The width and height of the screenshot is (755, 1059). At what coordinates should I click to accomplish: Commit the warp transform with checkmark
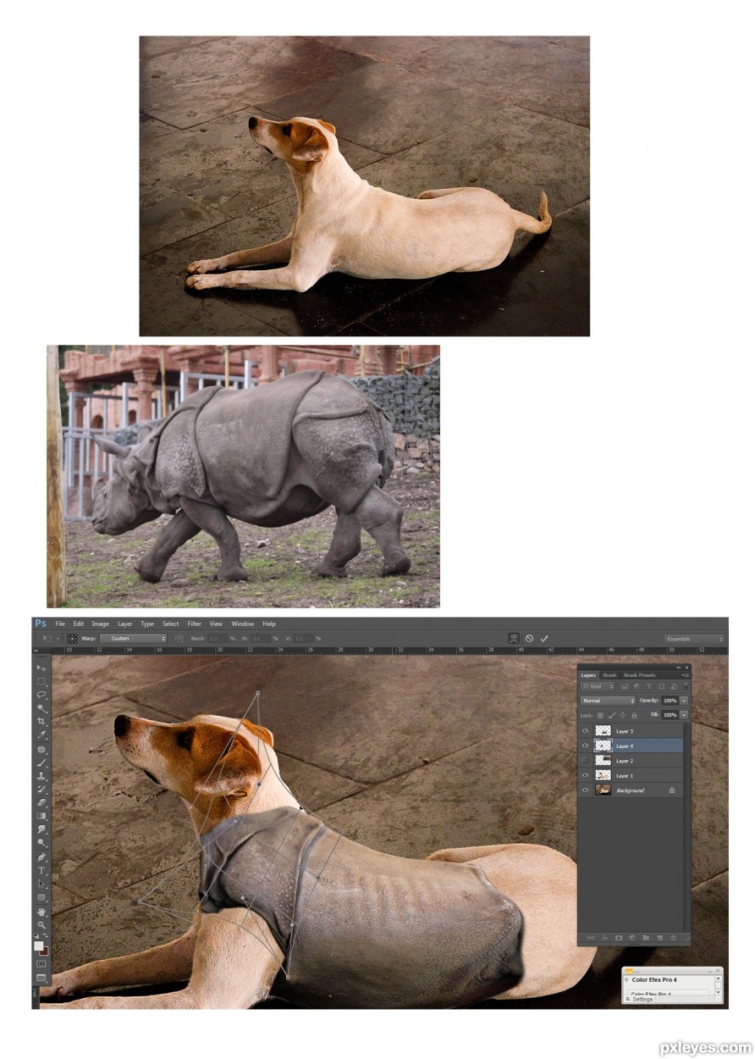(544, 638)
